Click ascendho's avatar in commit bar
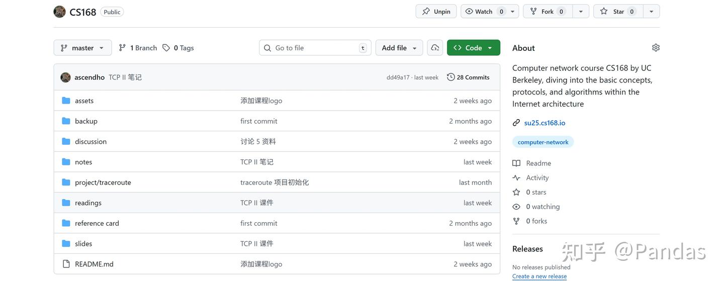 (x=65, y=77)
